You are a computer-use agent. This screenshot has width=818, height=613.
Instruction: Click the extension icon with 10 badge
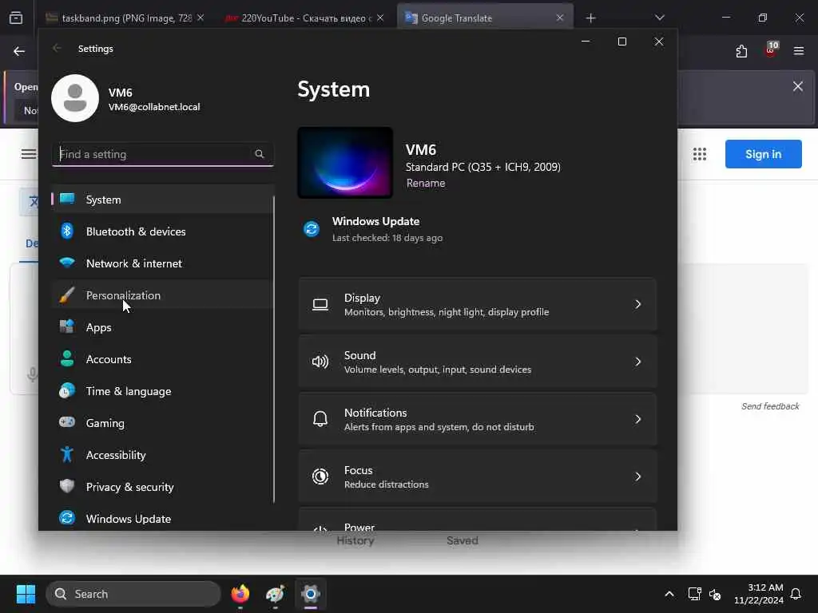pos(771,50)
